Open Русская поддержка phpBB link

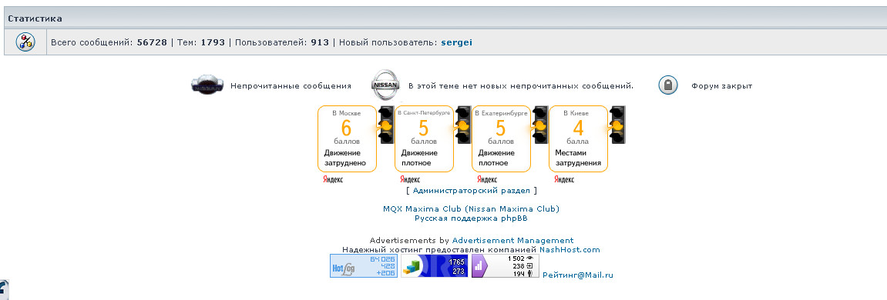click(x=471, y=218)
